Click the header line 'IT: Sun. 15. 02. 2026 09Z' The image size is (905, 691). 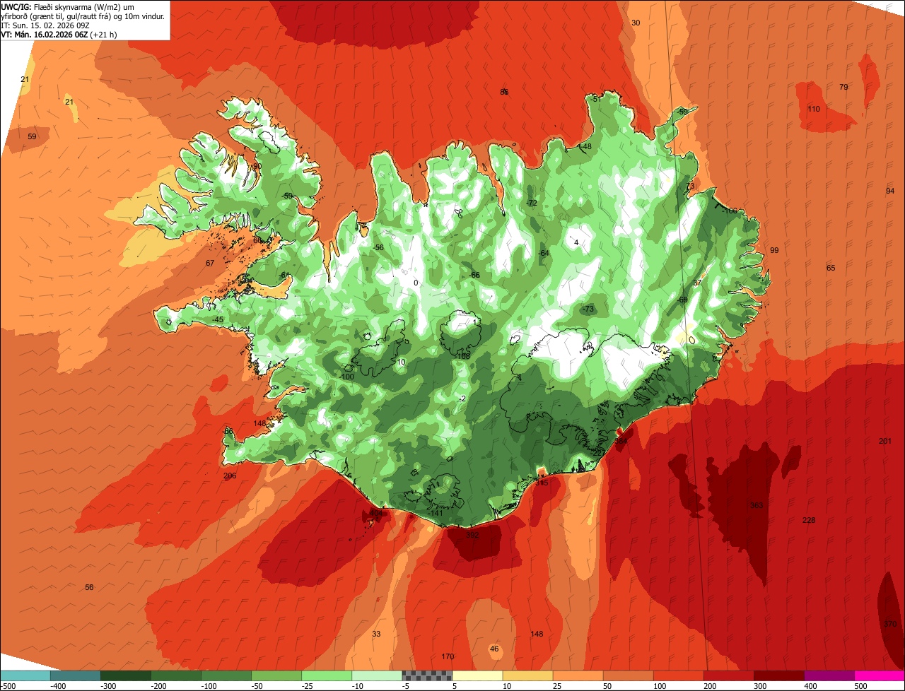click(x=45, y=25)
